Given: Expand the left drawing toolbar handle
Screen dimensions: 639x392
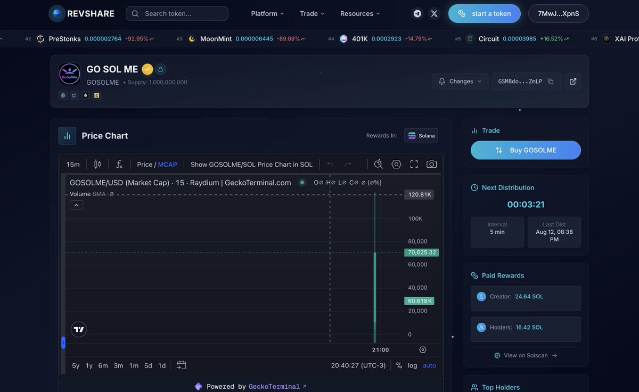Looking at the screenshot, I should pos(63,342).
